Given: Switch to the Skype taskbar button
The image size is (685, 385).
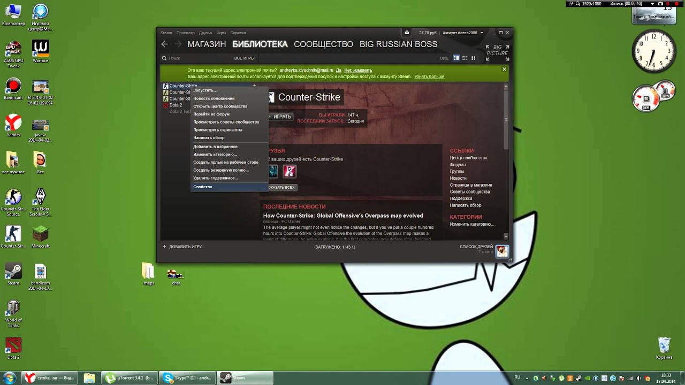Looking at the screenshot, I should (188, 378).
